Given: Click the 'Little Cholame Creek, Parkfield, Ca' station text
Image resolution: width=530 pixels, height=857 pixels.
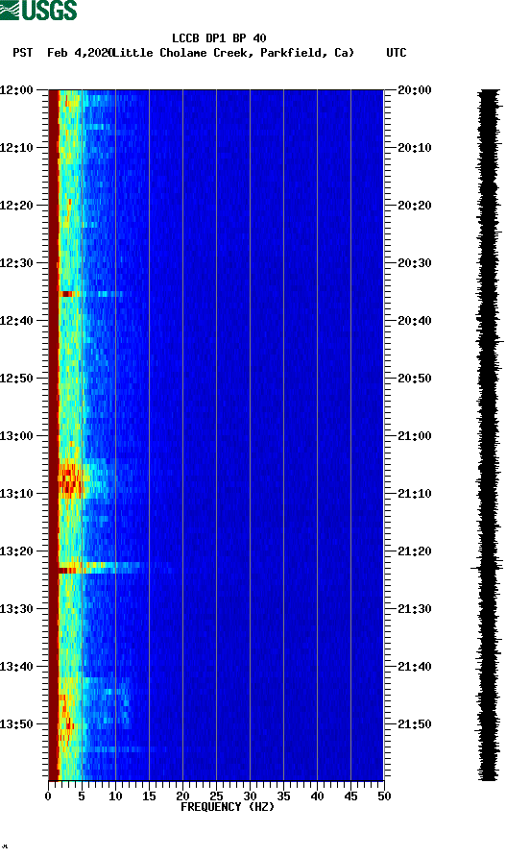Looking at the screenshot, I should pyautogui.click(x=233, y=53).
